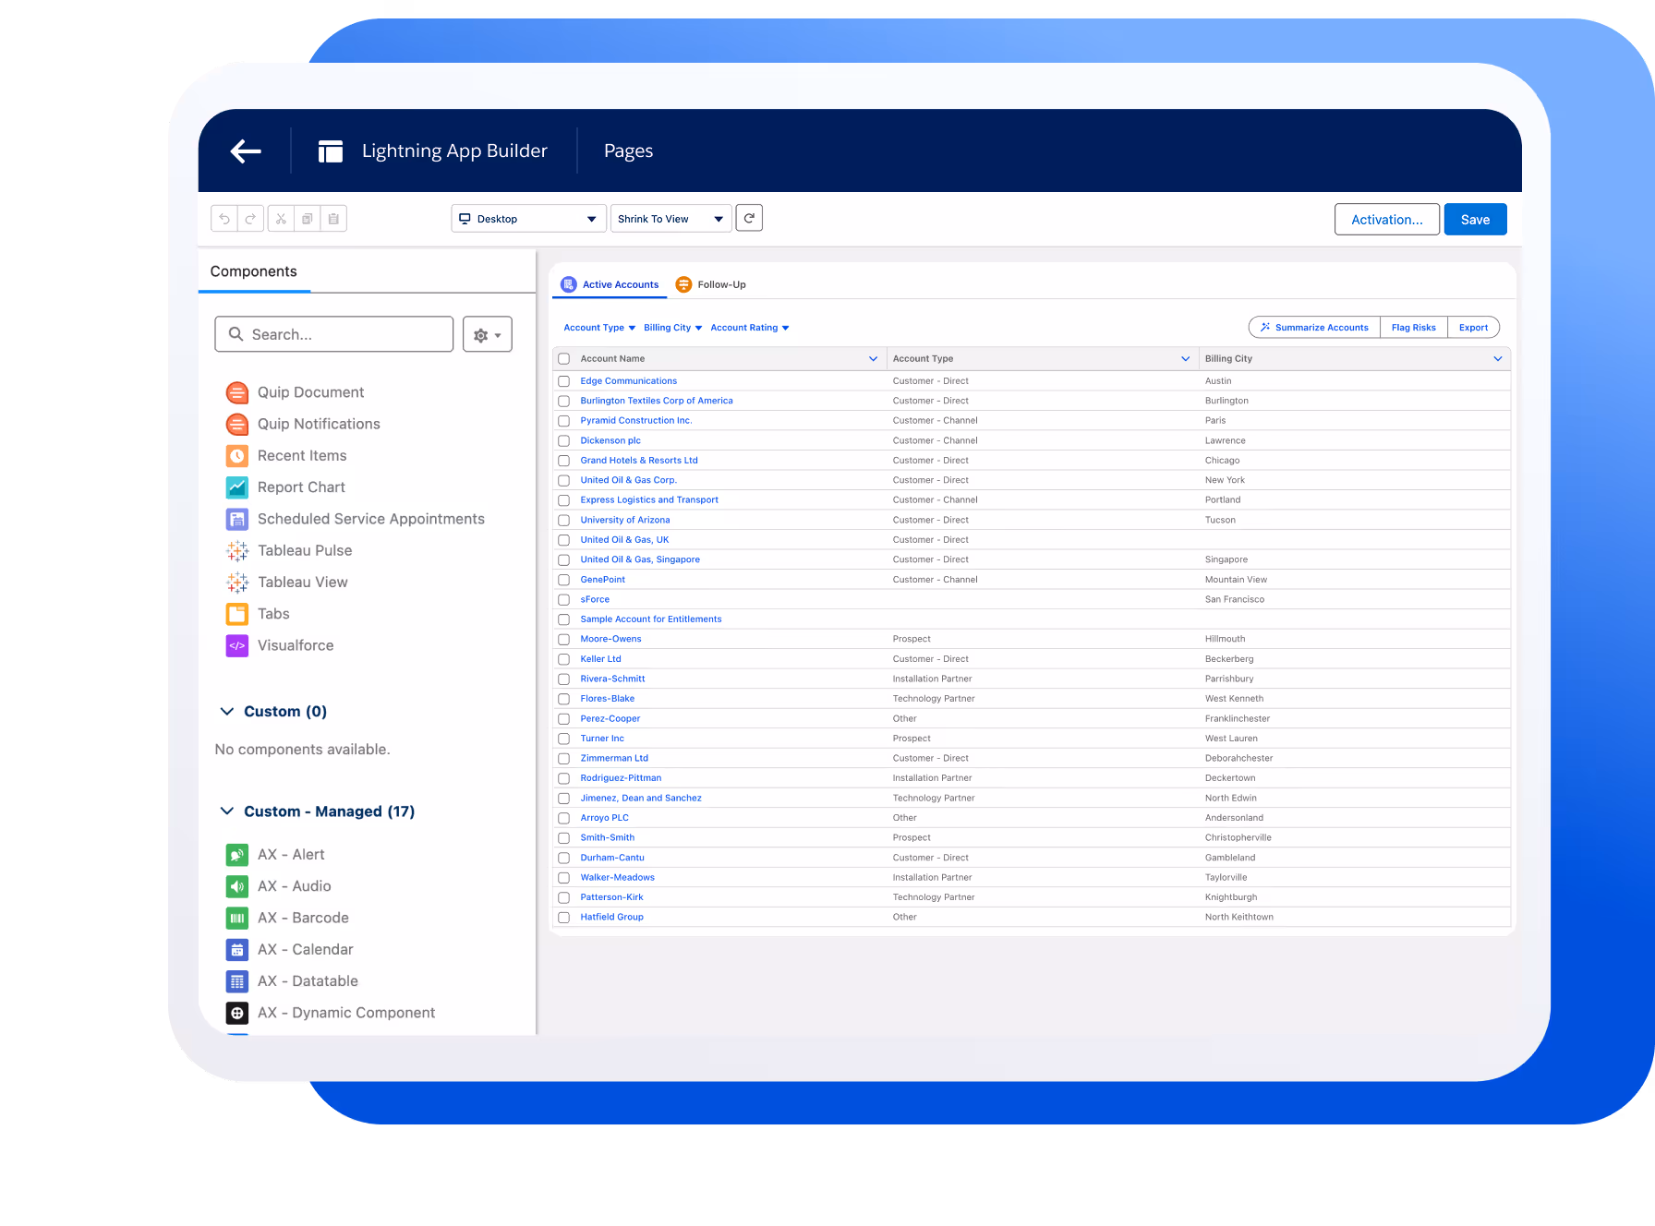Toggle the select-all checkbox in table header

point(563,359)
